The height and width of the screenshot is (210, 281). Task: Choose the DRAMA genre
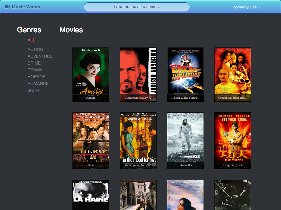[35, 70]
